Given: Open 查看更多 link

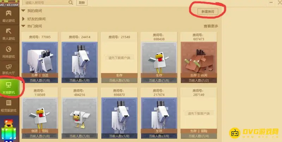Looking at the screenshot, I should [x=211, y=26].
